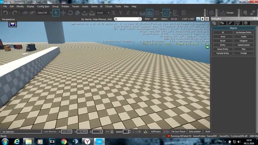Open the Tools menu
Screen dimensions: 258x145
pyautogui.click(x=118, y=6)
